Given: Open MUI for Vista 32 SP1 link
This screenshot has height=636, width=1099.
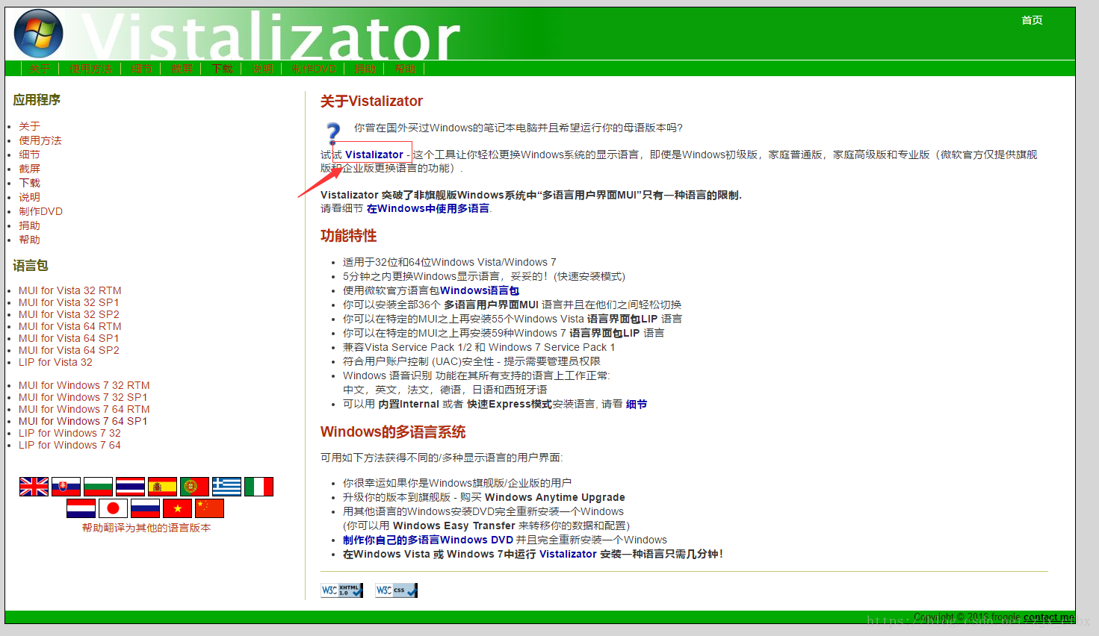Looking at the screenshot, I should point(69,302).
